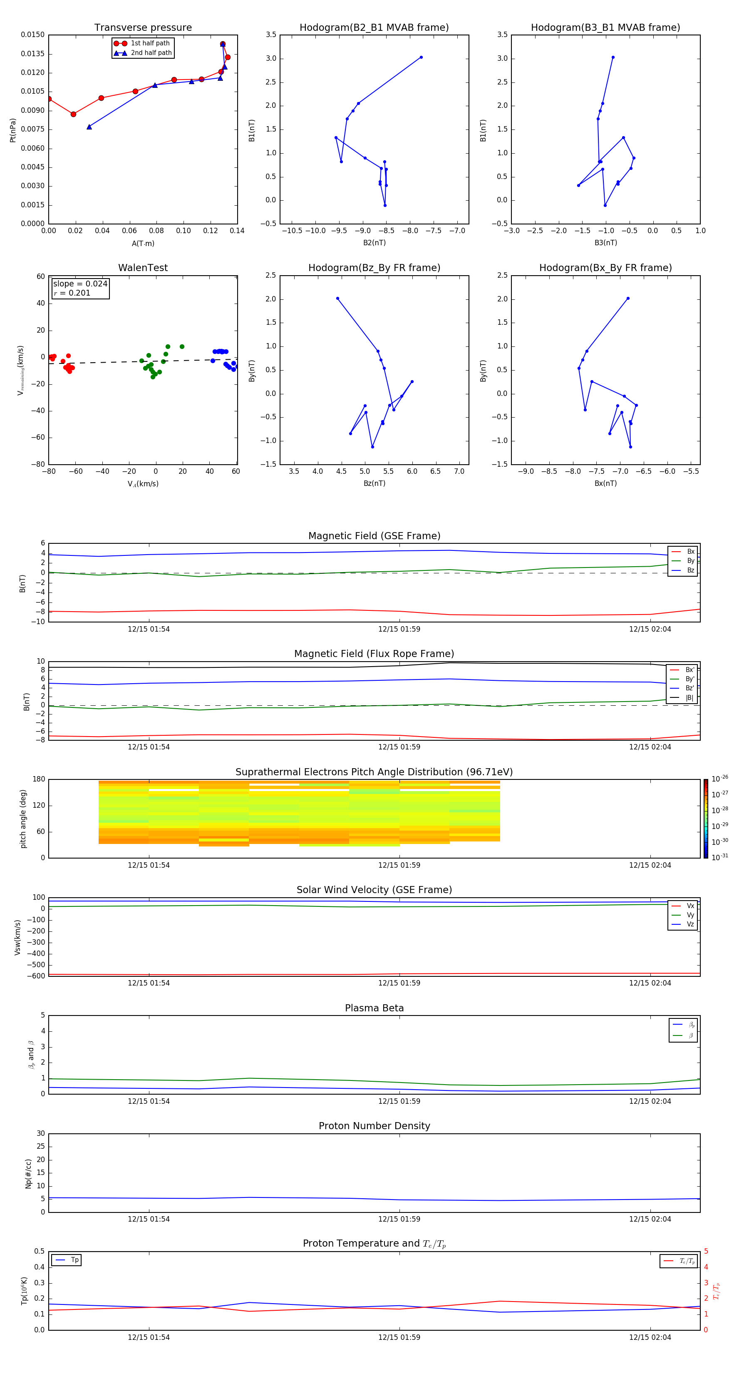
Task: Click the 'Bx(nT)' x-axis label
Action: pyautogui.click(x=605, y=483)
